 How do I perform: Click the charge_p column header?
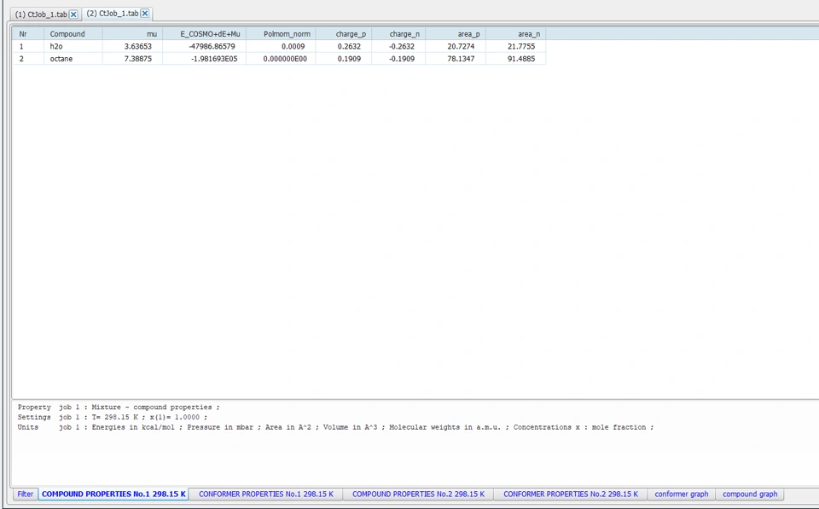(344, 34)
